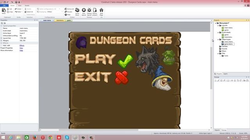The height and width of the screenshot is (140, 250).
Task: Run the layout preview
Action: 84,12
